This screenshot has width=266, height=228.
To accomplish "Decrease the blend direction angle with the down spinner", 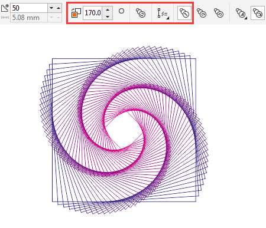I will click(108, 16).
